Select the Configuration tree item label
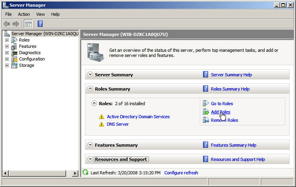 32,59
